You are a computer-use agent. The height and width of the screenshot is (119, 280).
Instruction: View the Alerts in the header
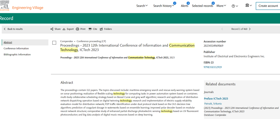[x=185, y=6]
